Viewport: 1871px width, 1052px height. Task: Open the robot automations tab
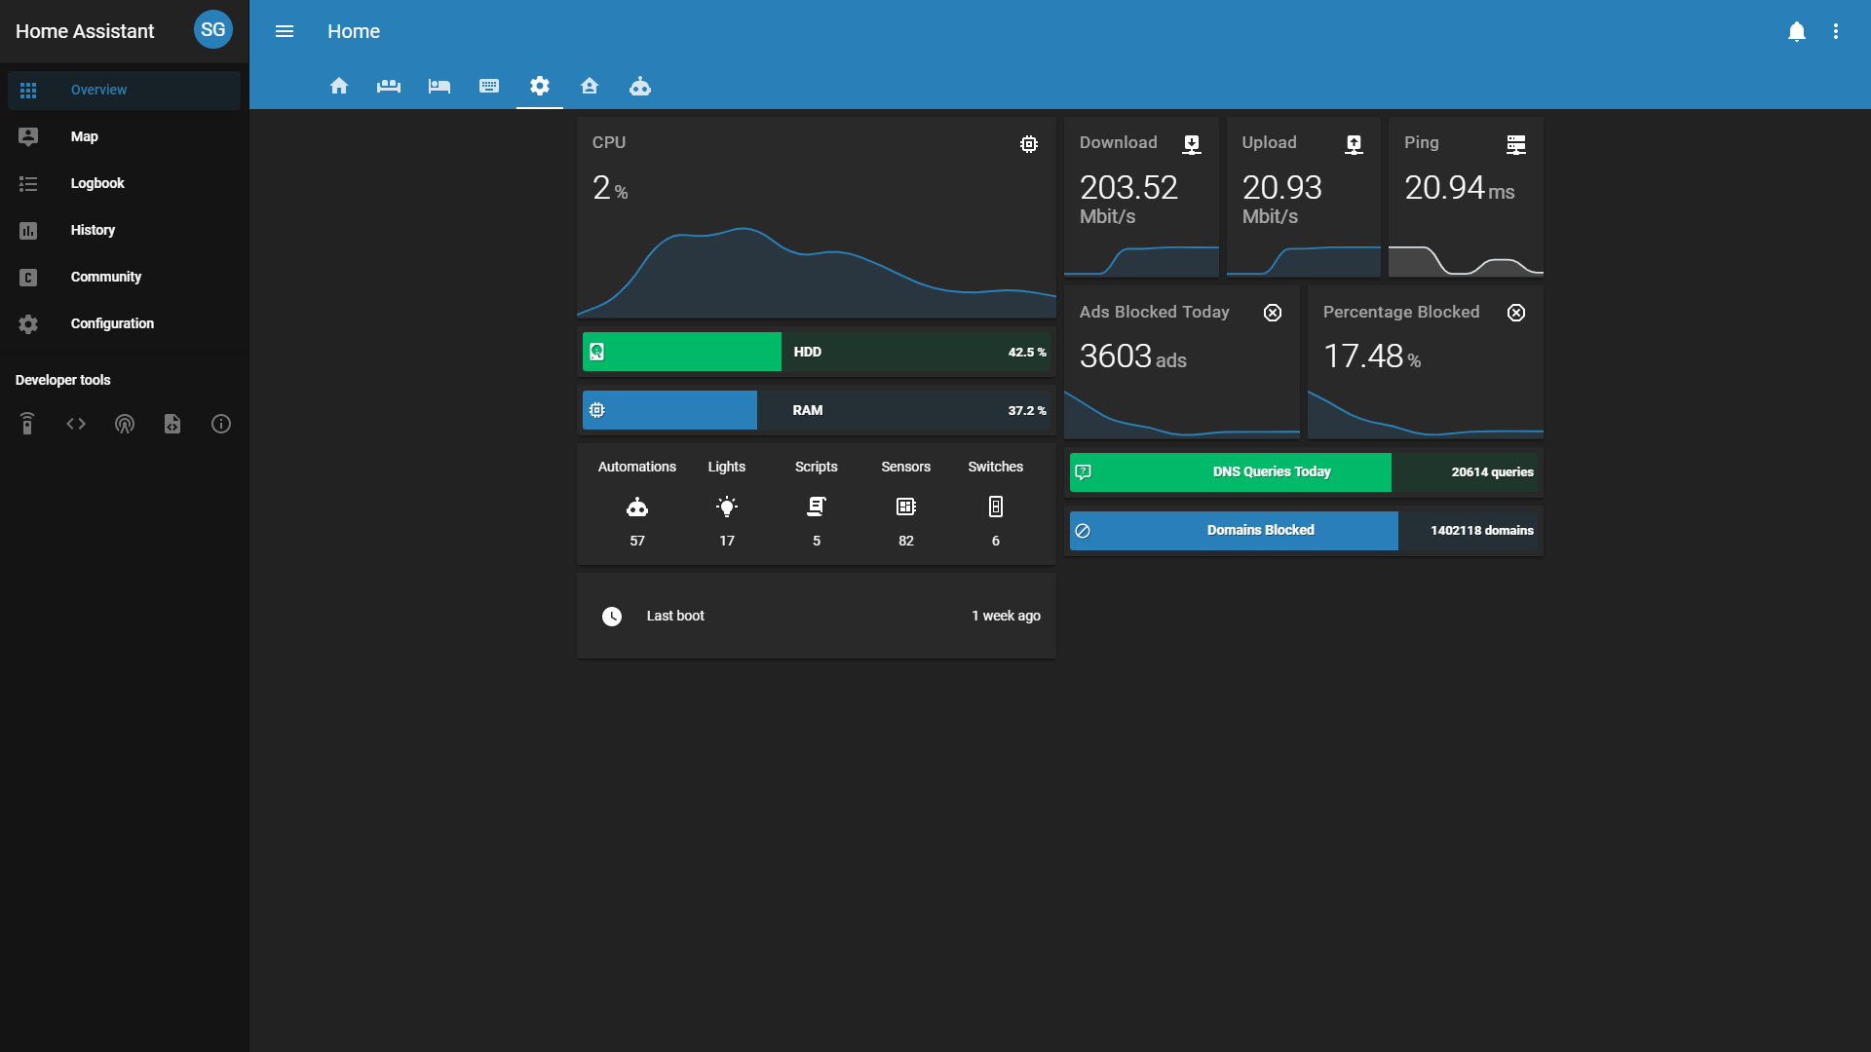pos(640,86)
